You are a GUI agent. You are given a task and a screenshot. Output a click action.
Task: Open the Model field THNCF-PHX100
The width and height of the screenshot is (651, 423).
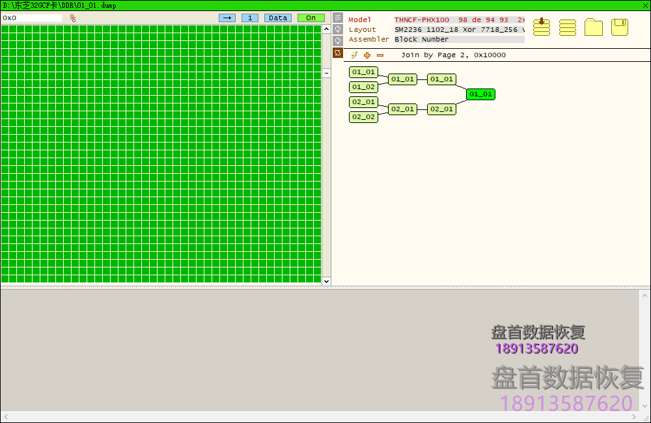pos(460,20)
